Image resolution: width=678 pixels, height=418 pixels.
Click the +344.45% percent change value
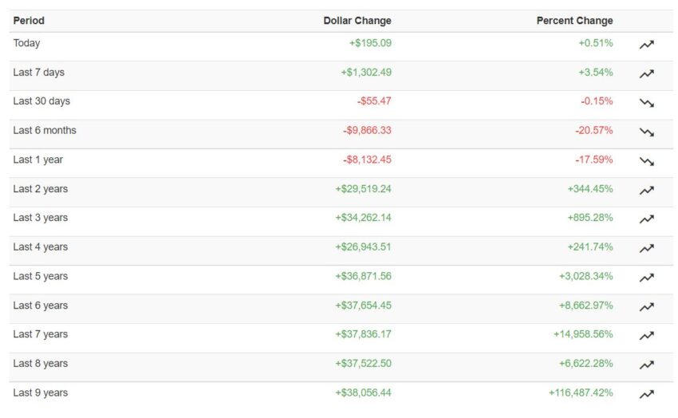590,189
